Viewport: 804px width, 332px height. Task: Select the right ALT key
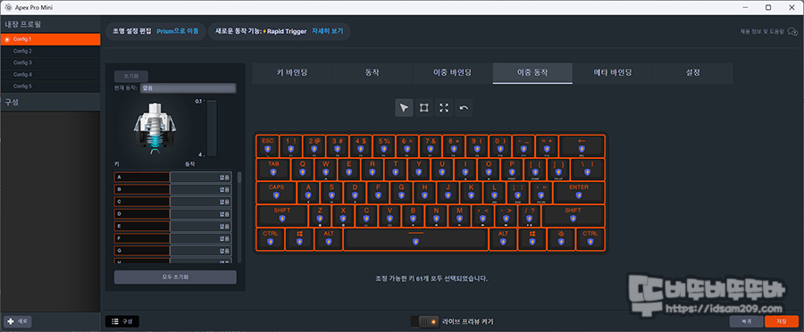tap(503, 239)
